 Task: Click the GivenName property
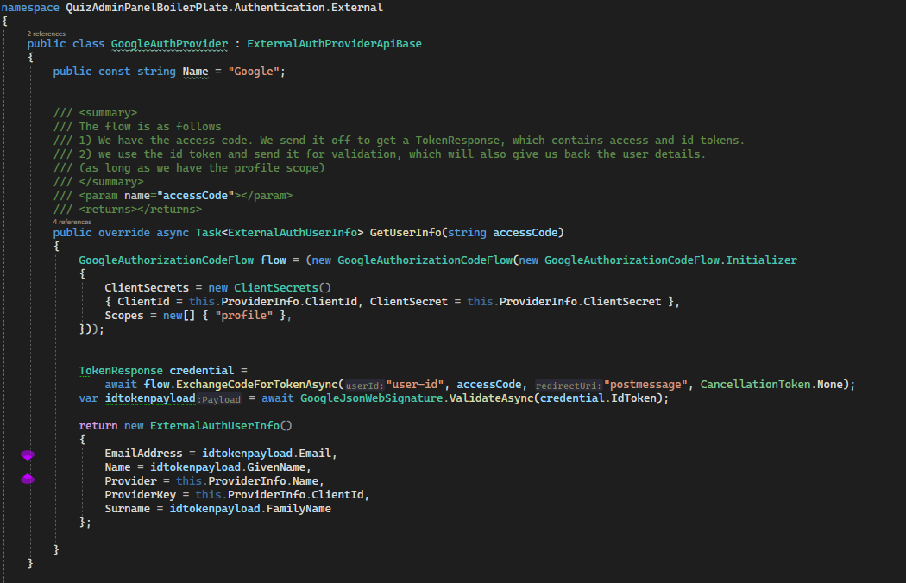pos(276,467)
